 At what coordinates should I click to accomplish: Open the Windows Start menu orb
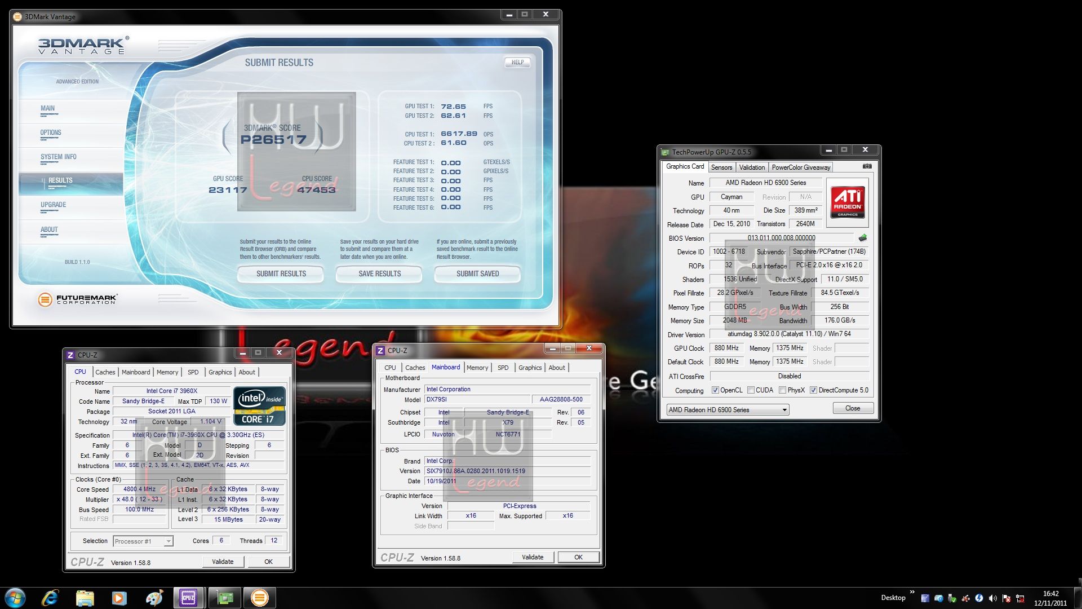15,598
